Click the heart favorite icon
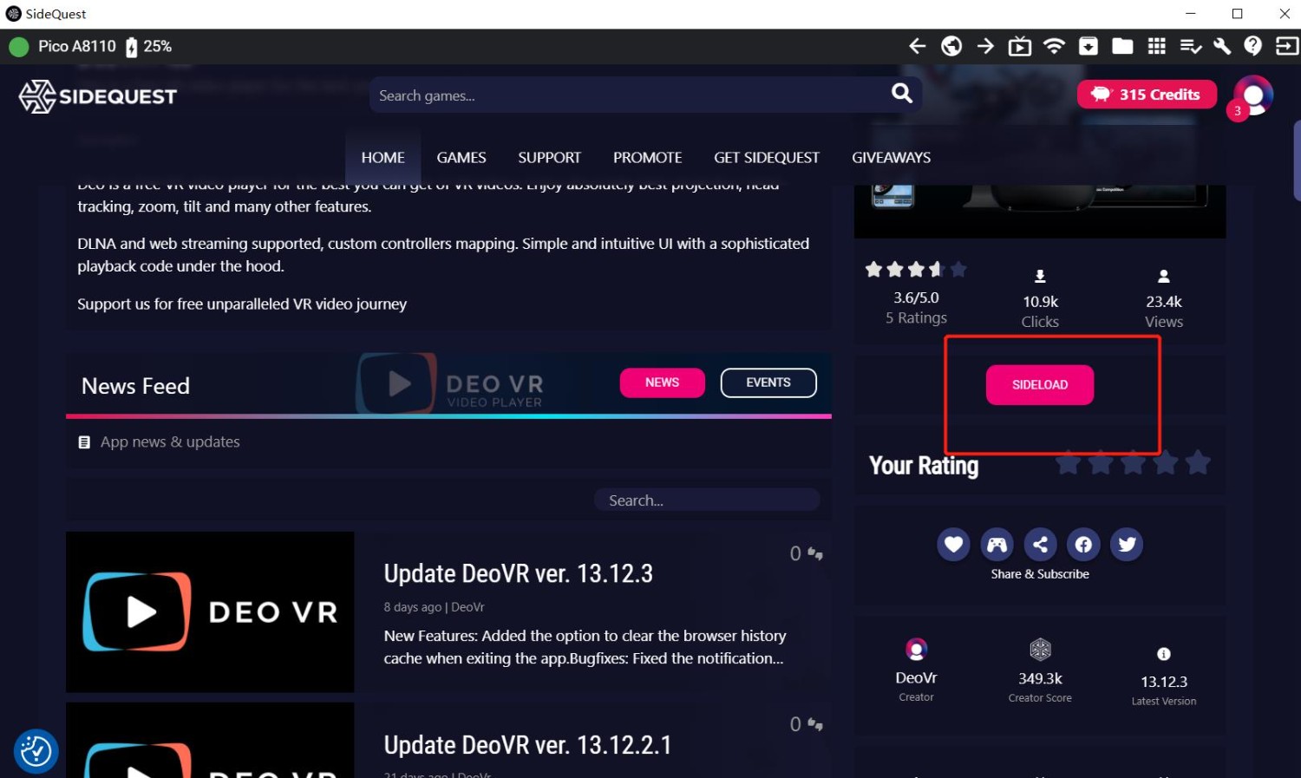This screenshot has height=778, width=1301. pyautogui.click(x=953, y=545)
